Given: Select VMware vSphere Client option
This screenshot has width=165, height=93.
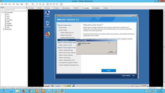Looking at the screenshot, I should tap(65, 45).
